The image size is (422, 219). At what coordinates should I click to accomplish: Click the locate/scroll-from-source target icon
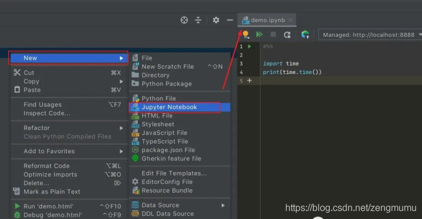tap(184, 20)
